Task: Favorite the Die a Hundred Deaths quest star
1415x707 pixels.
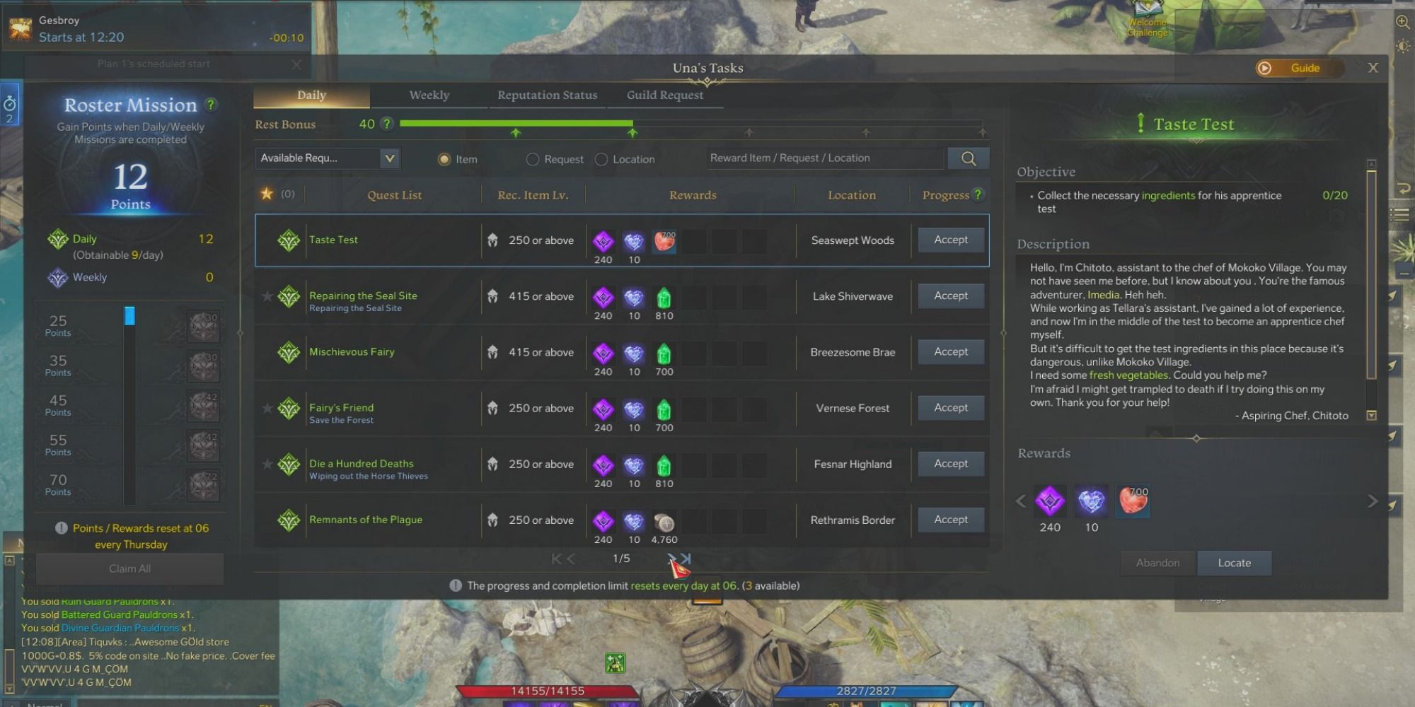Action: (x=267, y=464)
